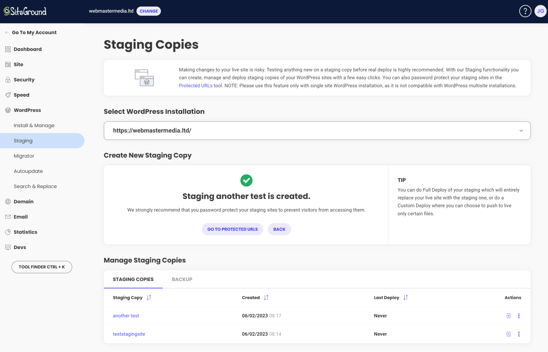Screen dimensions: 548x352
Task: Click created date 06/02/2023 08:14
Action: point(262,334)
